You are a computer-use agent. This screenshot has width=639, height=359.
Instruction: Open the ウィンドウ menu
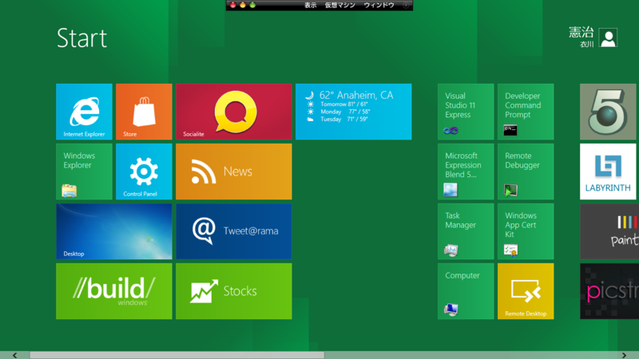point(379,6)
